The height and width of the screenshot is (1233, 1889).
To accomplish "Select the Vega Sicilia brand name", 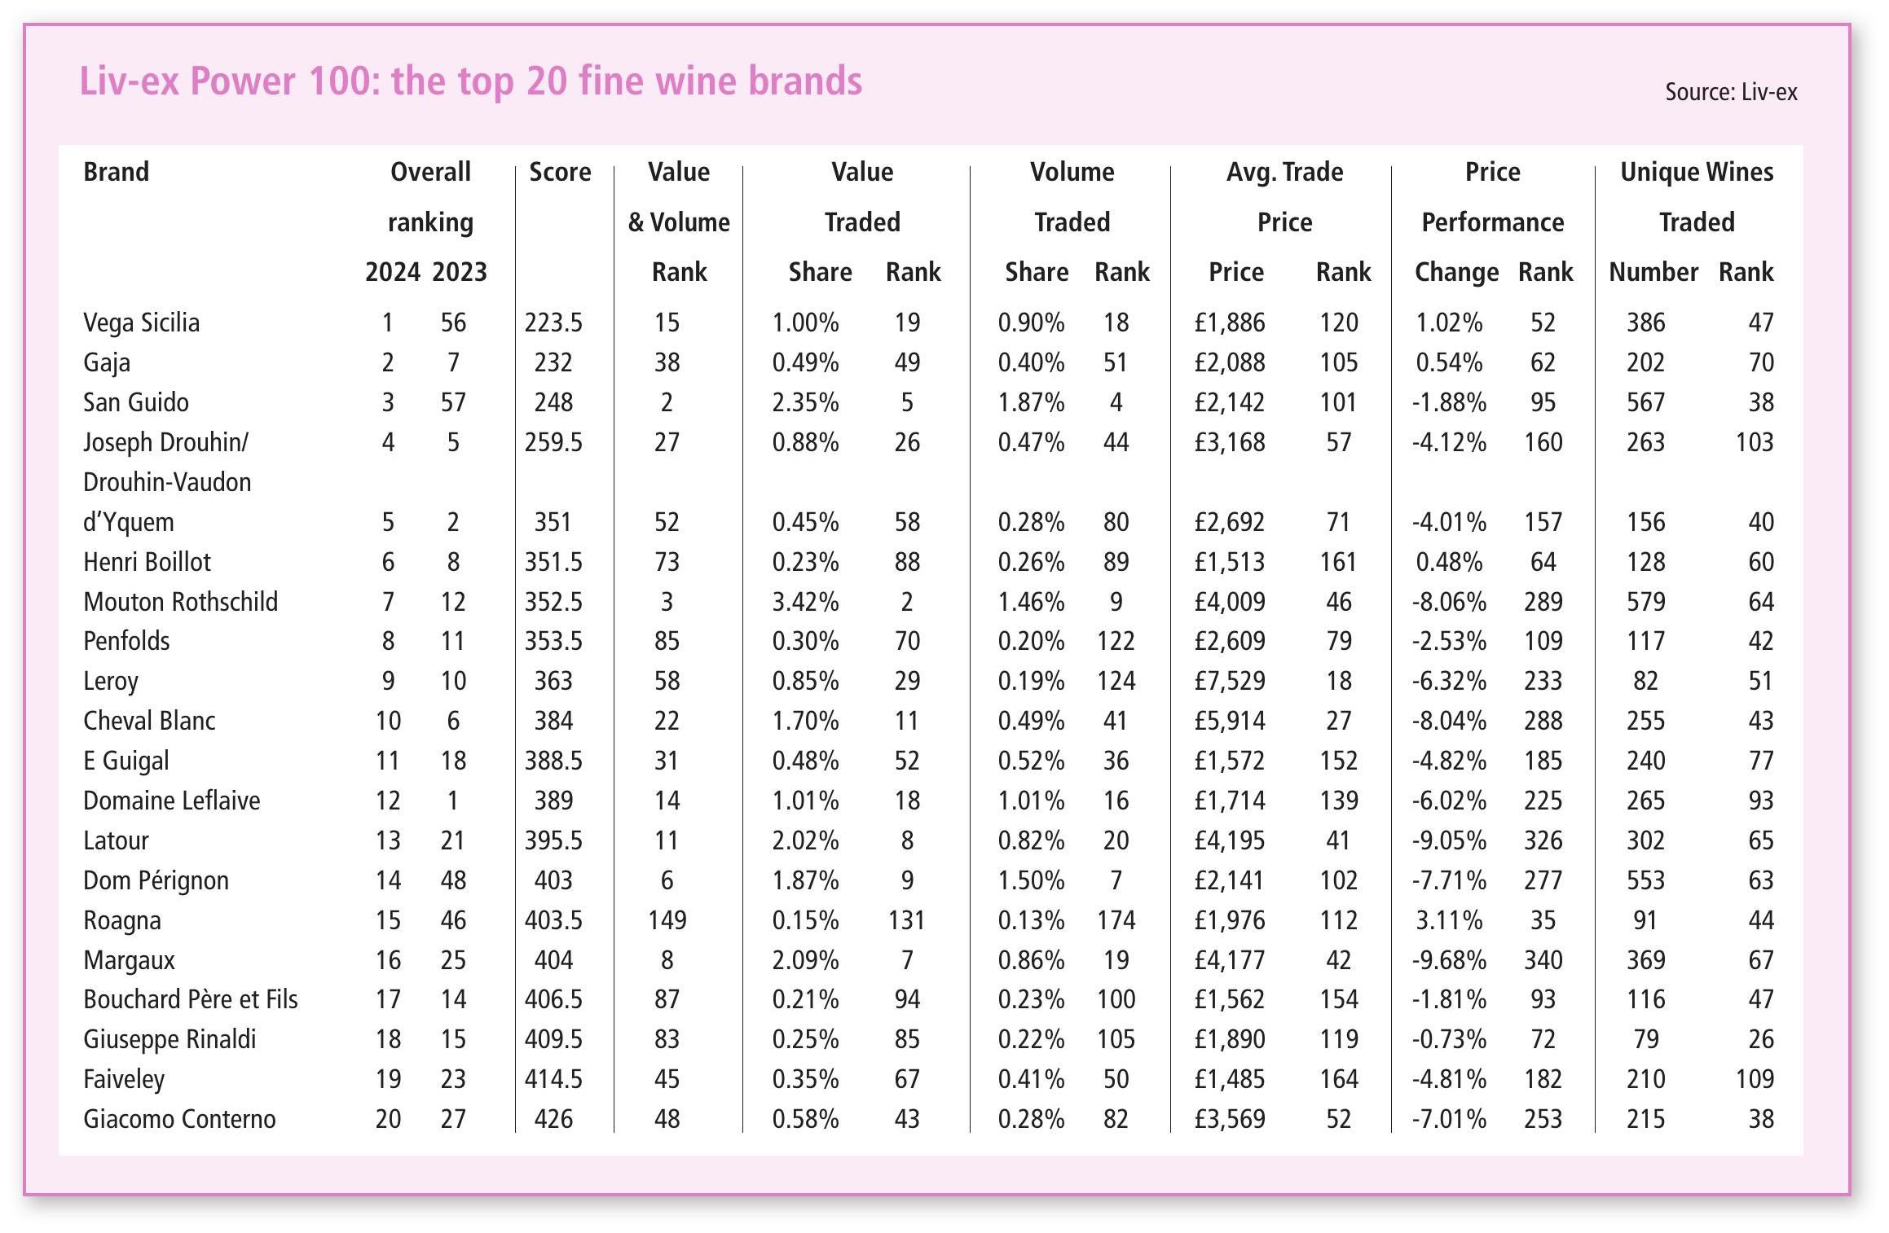I will point(141,323).
